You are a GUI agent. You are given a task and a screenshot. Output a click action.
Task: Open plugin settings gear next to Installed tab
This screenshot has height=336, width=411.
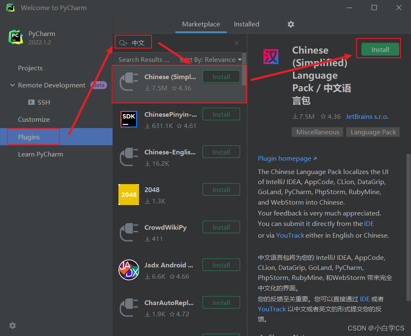(x=291, y=24)
